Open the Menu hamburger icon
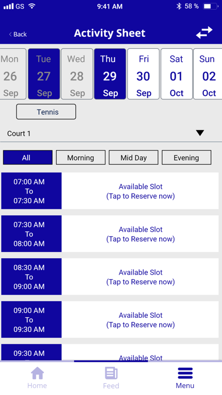Image resolution: width=222 pixels, height=395 pixels. [x=185, y=373]
